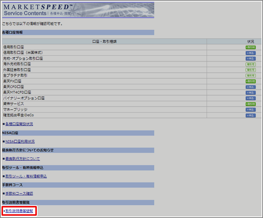Open 取引説明書等閲覧 link

tap(19, 211)
